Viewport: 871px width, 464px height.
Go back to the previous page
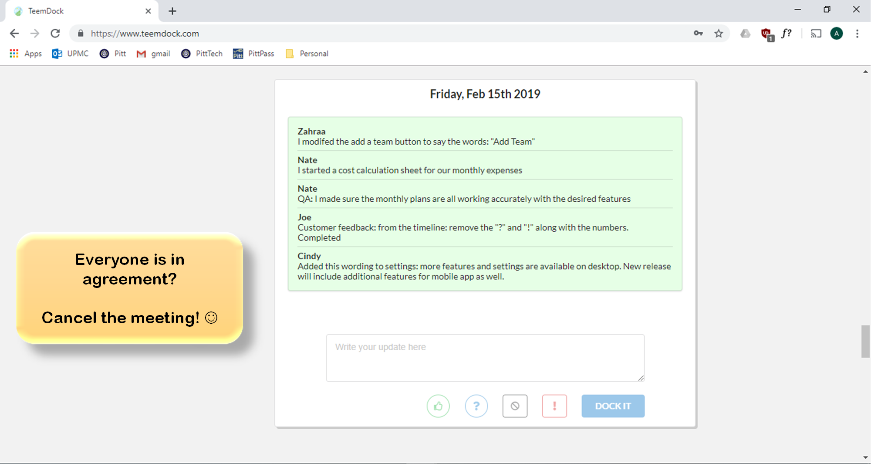tap(14, 34)
